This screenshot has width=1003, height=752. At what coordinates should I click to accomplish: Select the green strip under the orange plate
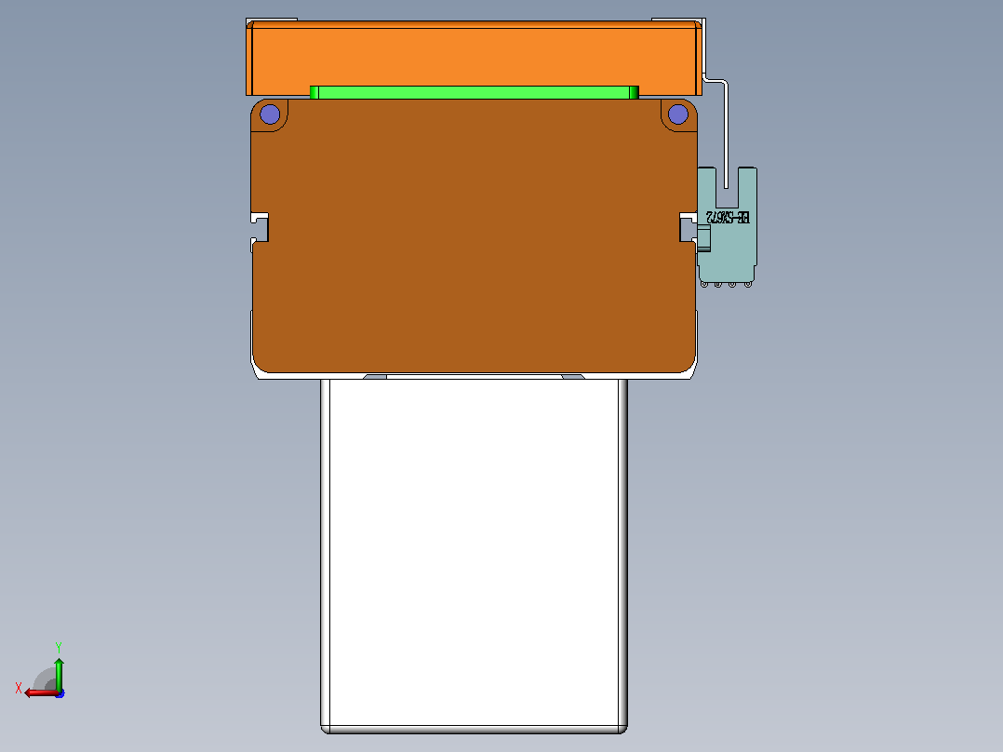click(474, 93)
